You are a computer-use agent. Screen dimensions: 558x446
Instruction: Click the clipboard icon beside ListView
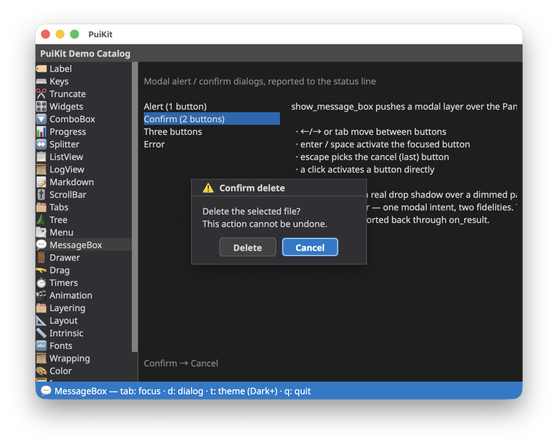tap(41, 157)
